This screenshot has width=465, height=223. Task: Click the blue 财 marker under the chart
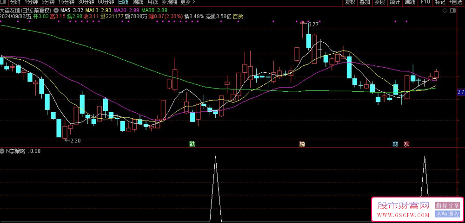click(x=395, y=144)
